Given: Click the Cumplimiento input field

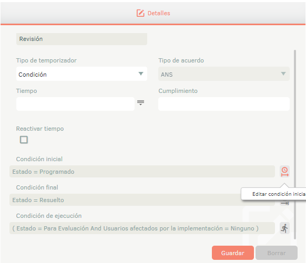Looking at the screenshot, I should coord(224,104).
